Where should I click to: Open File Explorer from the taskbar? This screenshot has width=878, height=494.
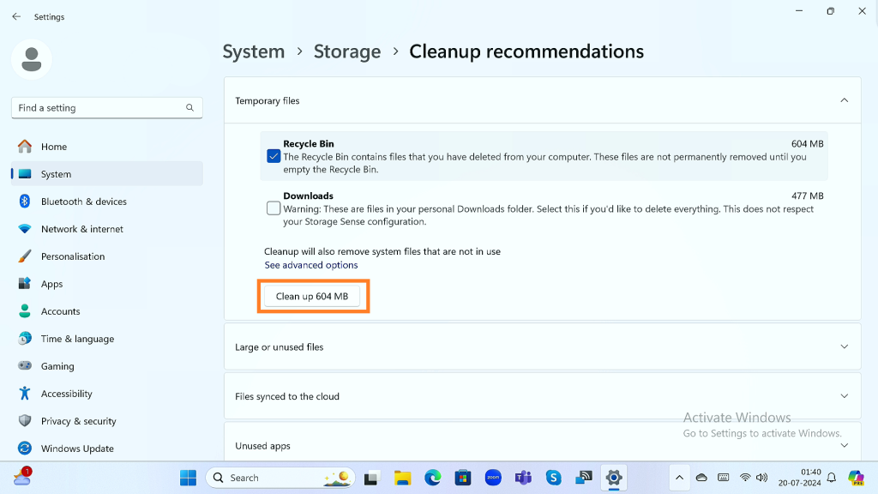[402, 478]
